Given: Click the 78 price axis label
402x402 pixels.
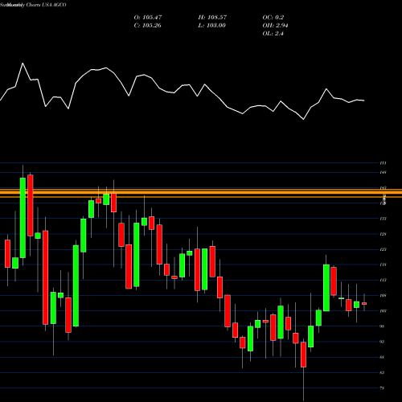Looking at the screenshot, I should 383,388.
